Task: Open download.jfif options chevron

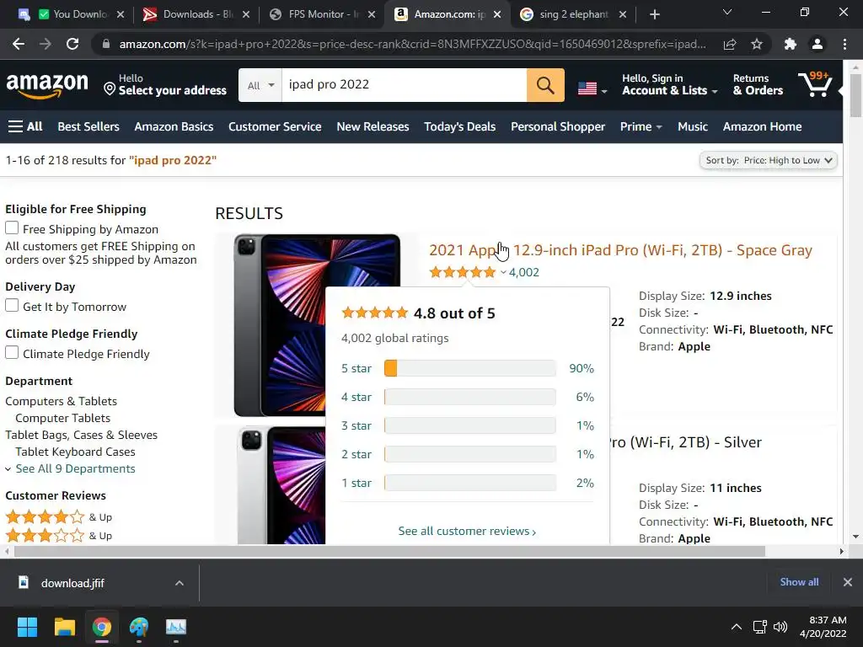Action: click(x=180, y=583)
